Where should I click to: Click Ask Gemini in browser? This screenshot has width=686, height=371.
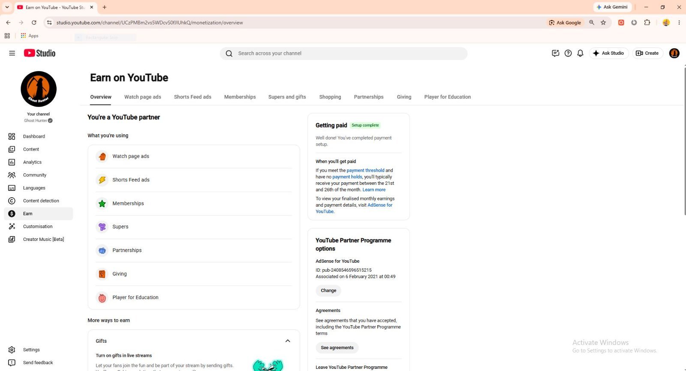(x=612, y=7)
